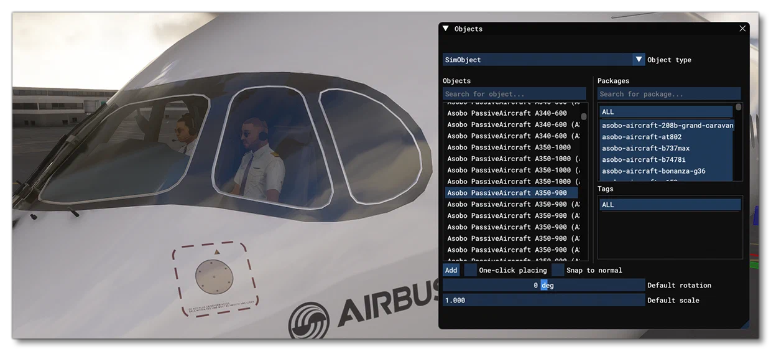
Task: Collapse the Objects window with the triangle
Action: click(445, 29)
